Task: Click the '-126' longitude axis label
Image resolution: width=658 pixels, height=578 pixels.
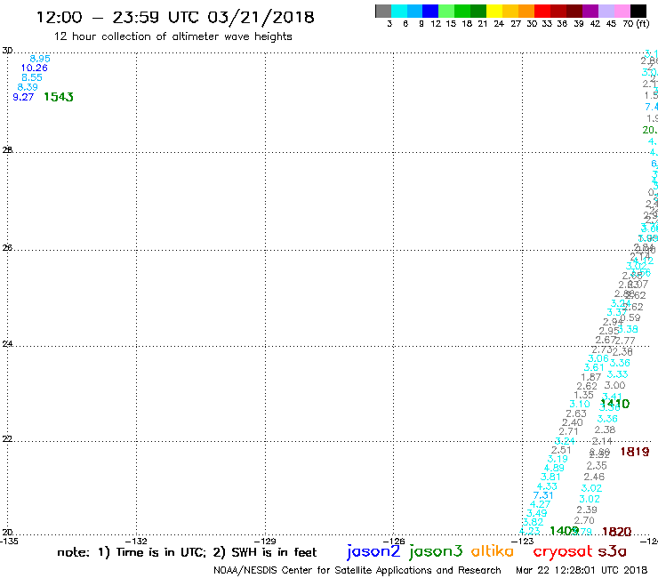Action: click(394, 541)
